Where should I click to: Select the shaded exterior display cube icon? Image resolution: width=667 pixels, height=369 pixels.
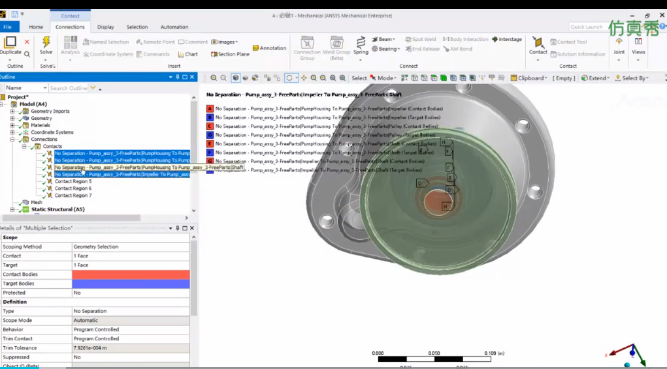coord(235,78)
